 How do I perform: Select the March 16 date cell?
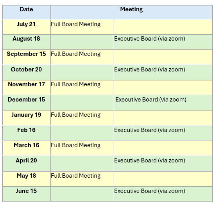tap(27, 148)
